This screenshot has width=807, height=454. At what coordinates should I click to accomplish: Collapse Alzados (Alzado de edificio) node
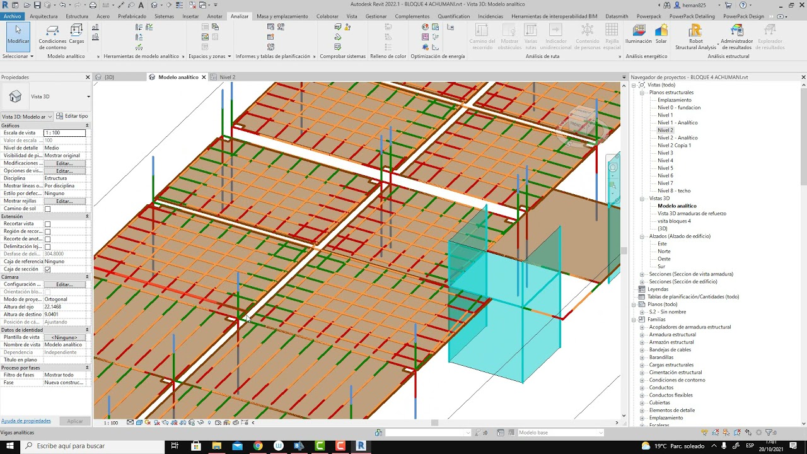pos(642,236)
